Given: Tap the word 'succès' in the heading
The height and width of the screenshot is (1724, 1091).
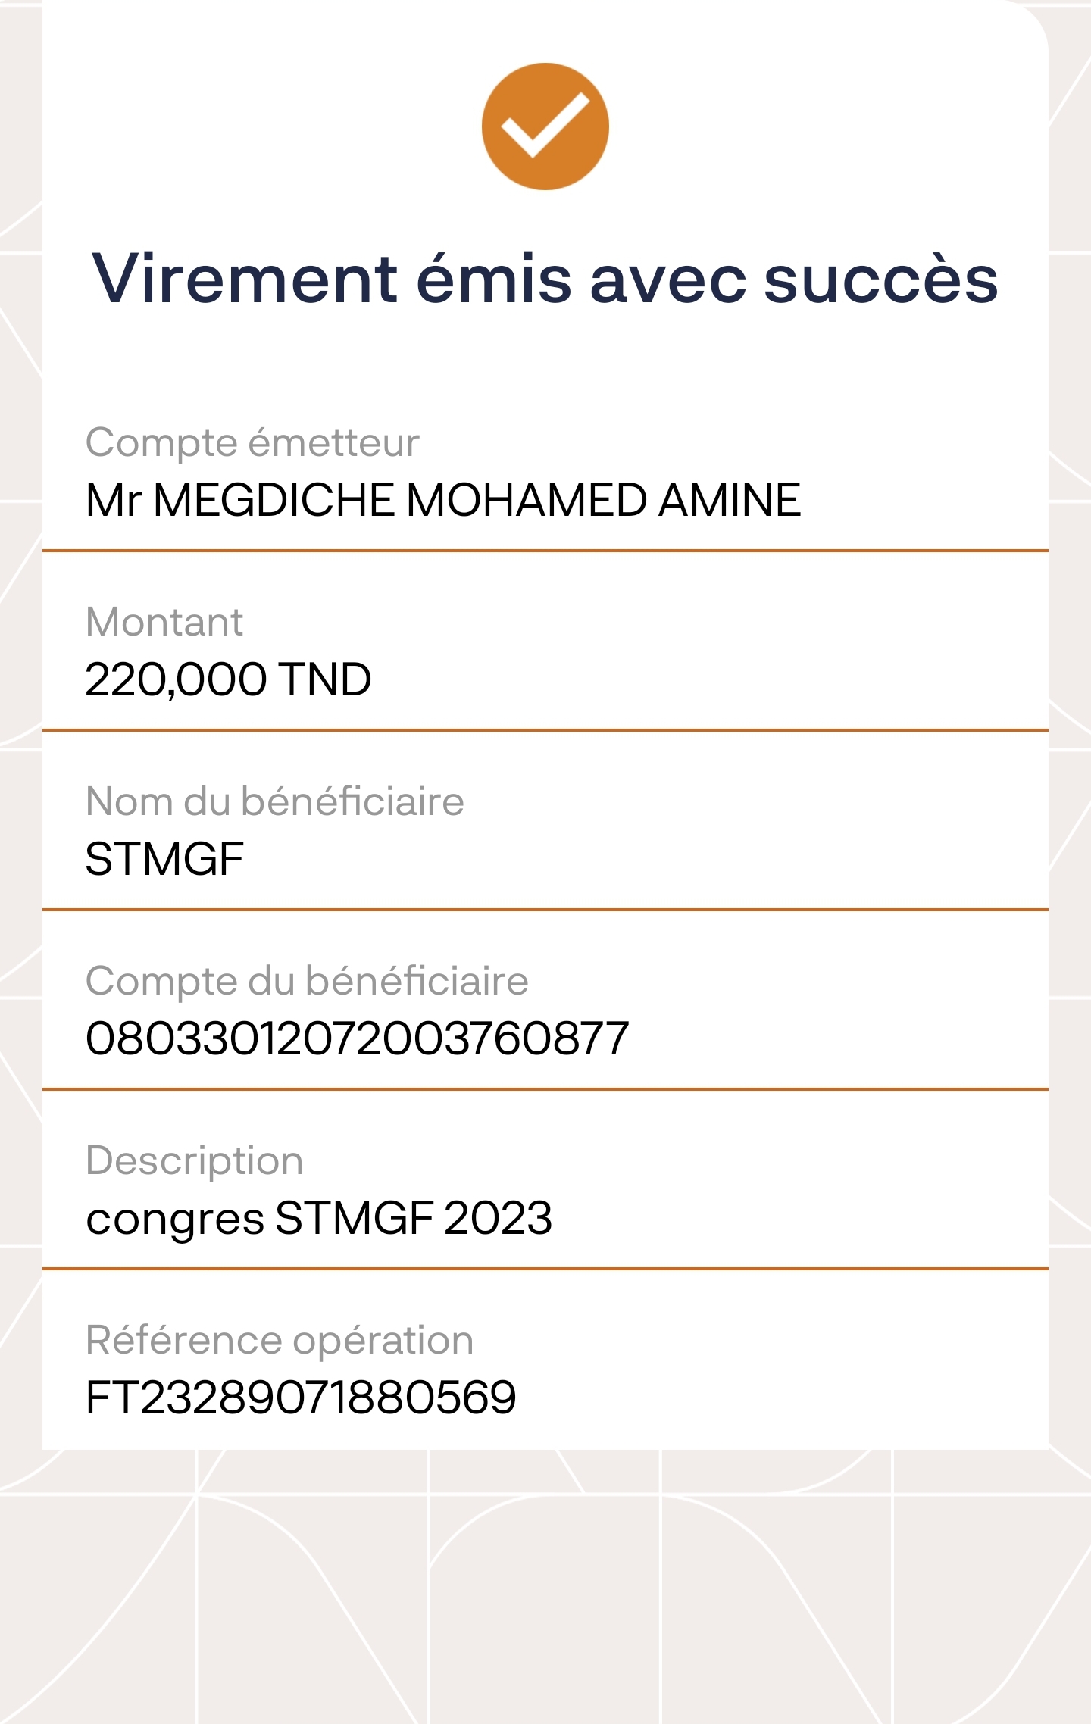Looking at the screenshot, I should click(881, 280).
